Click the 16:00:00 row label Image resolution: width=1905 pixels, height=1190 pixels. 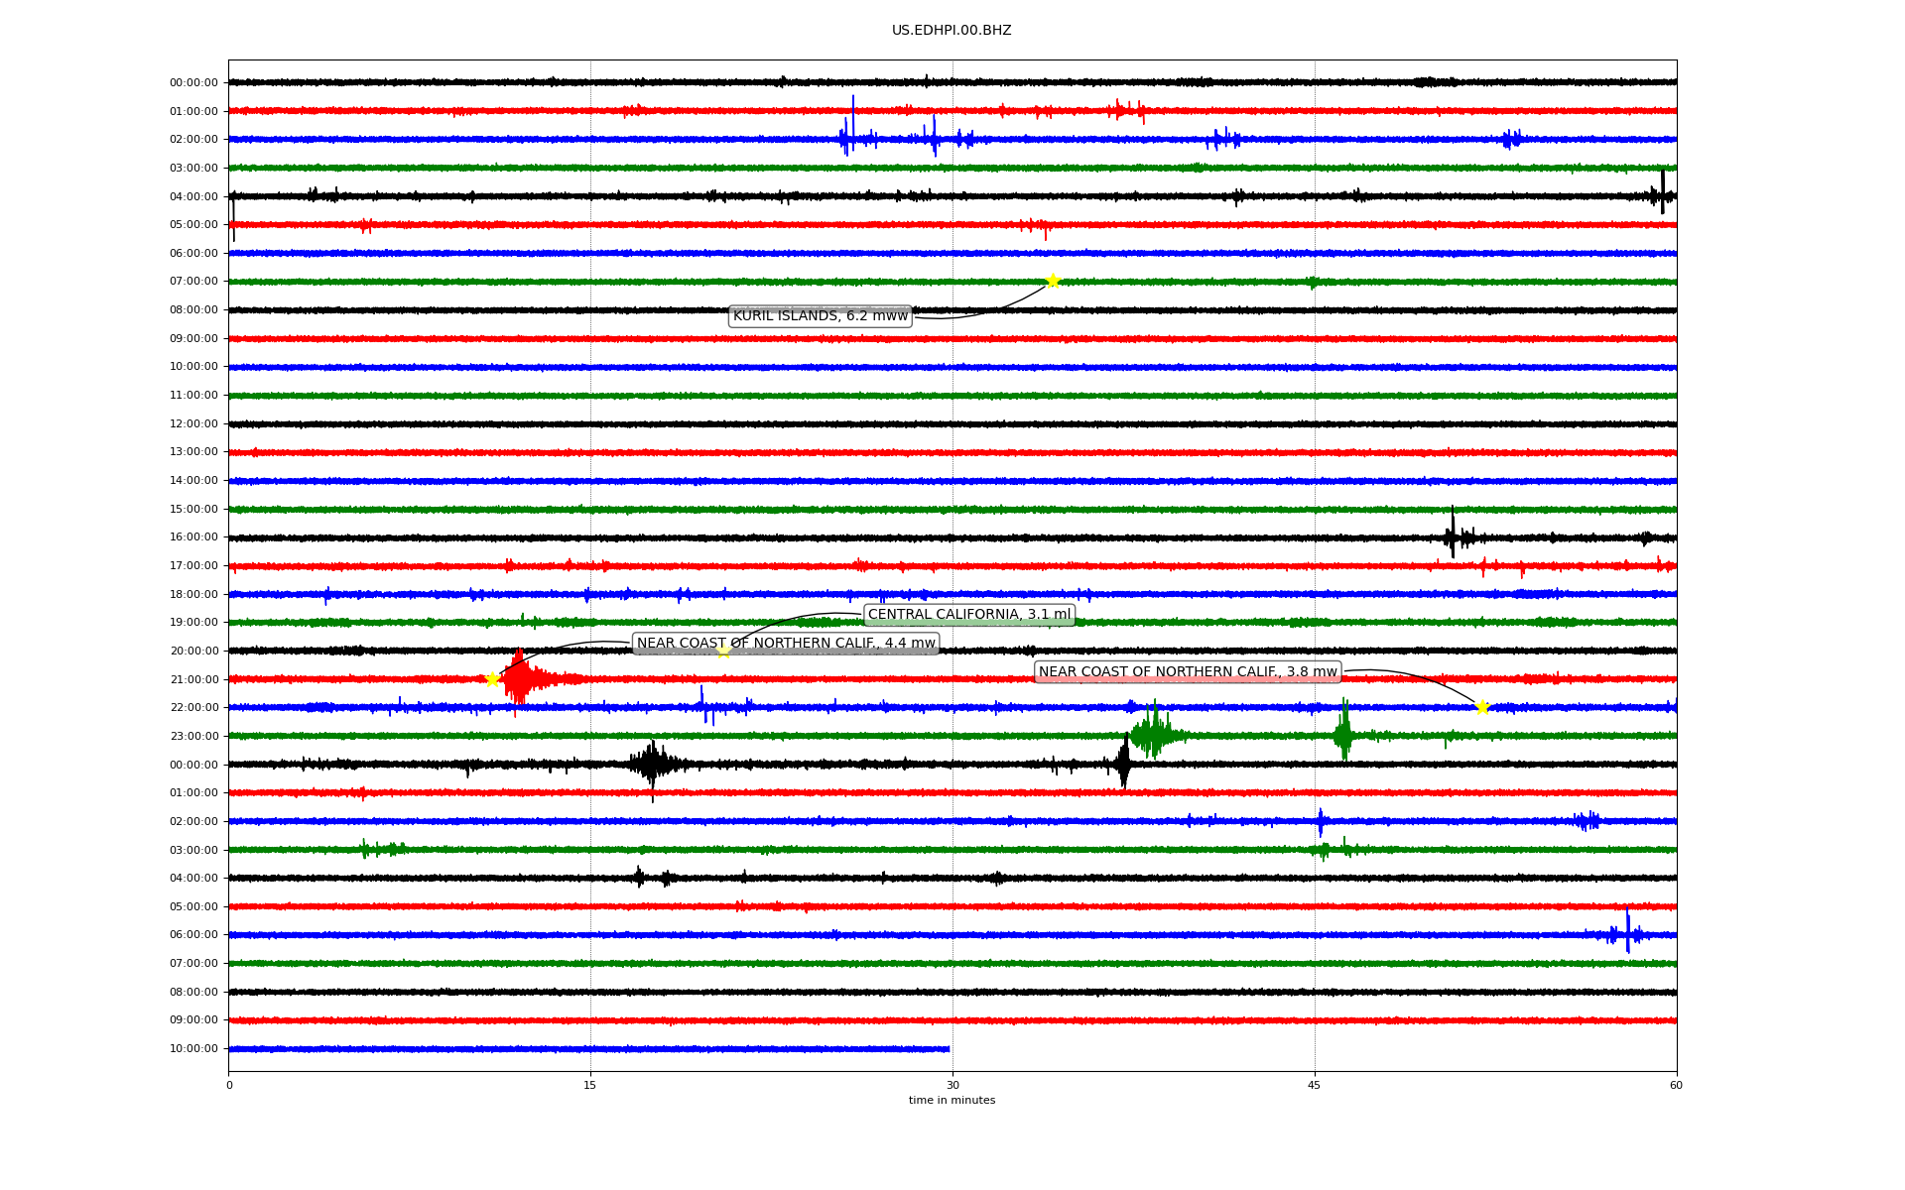(193, 537)
